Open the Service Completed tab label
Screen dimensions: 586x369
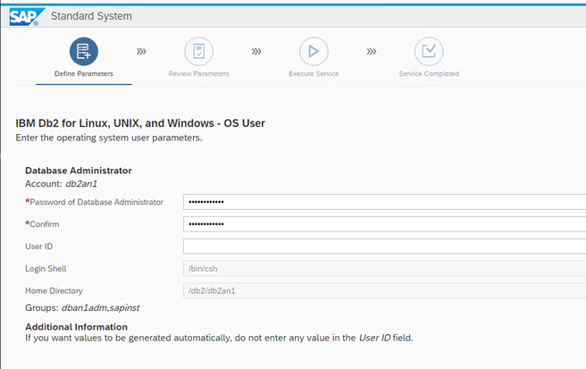(x=429, y=73)
